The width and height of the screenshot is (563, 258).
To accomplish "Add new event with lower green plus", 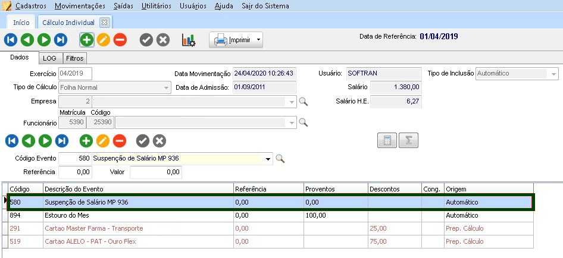I will tap(86, 141).
